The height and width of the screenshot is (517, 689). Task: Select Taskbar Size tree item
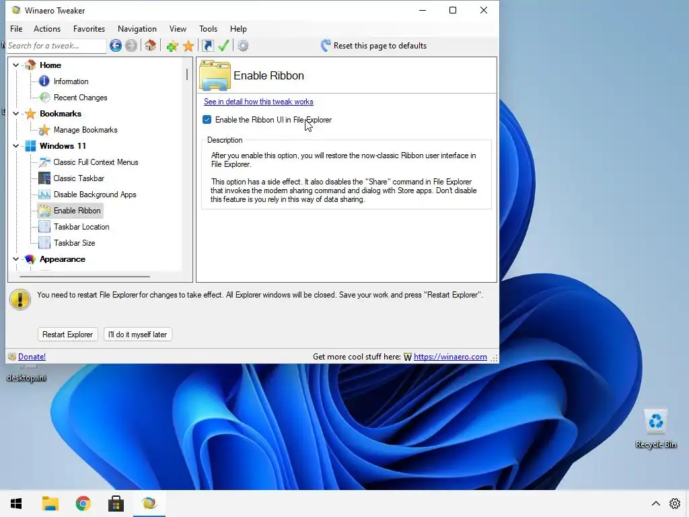point(74,242)
